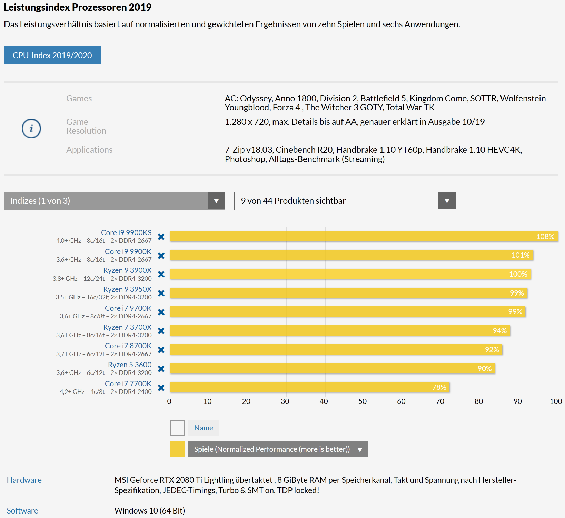Open the Ryzen 9 3900X product link
Image resolution: width=565 pixels, height=518 pixels.
[127, 270]
